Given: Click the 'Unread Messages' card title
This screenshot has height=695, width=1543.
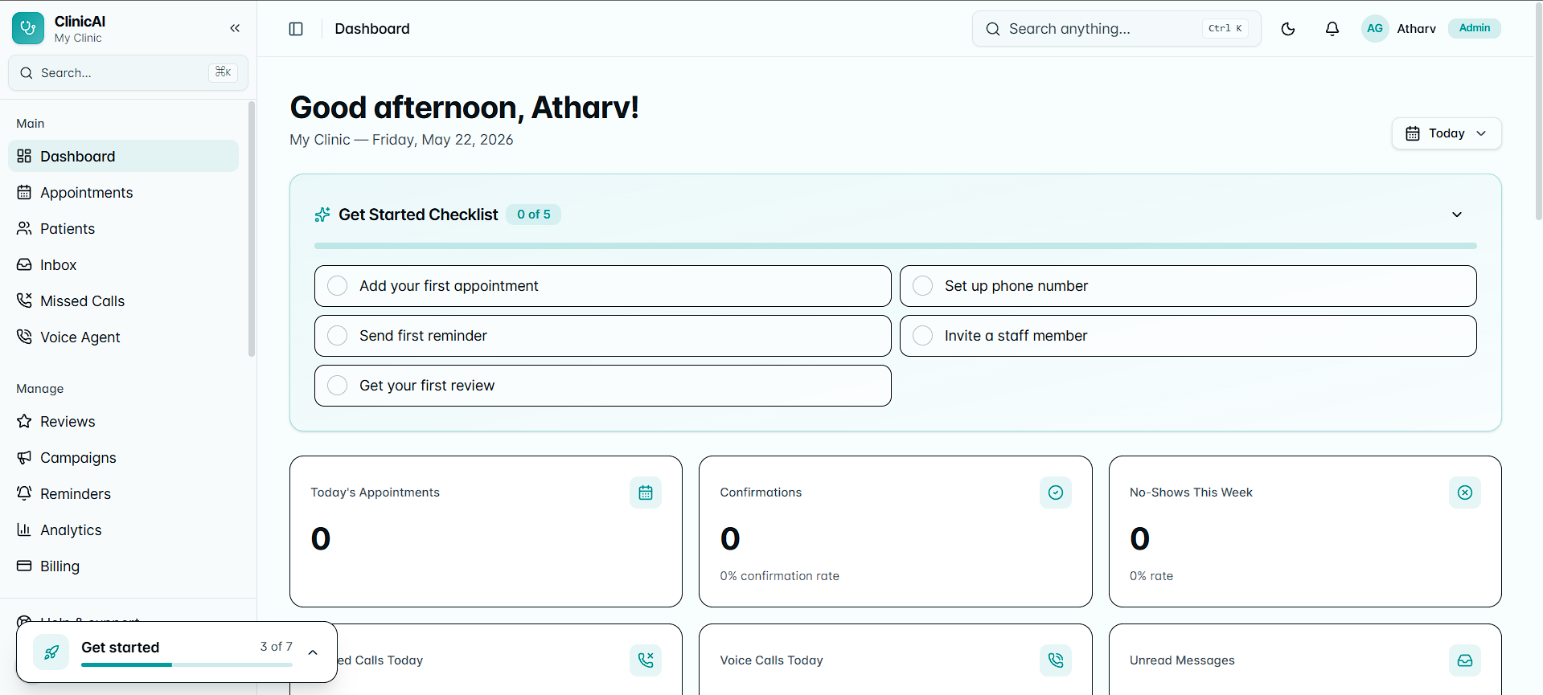Looking at the screenshot, I should (1181, 660).
